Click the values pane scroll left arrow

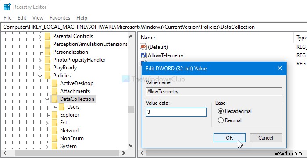pos(142,153)
